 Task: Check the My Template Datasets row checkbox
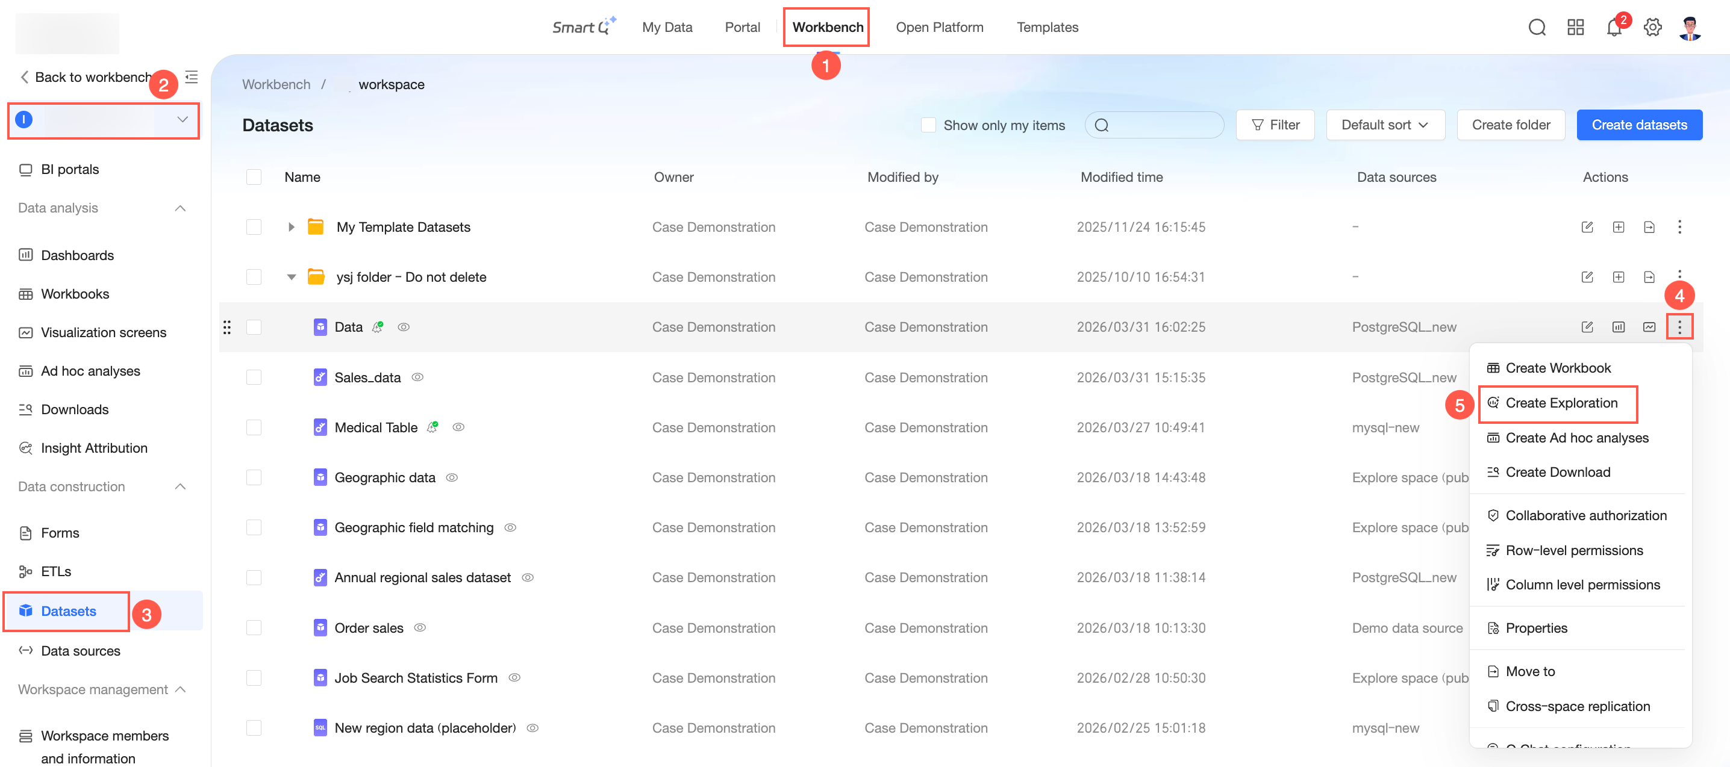click(x=254, y=227)
